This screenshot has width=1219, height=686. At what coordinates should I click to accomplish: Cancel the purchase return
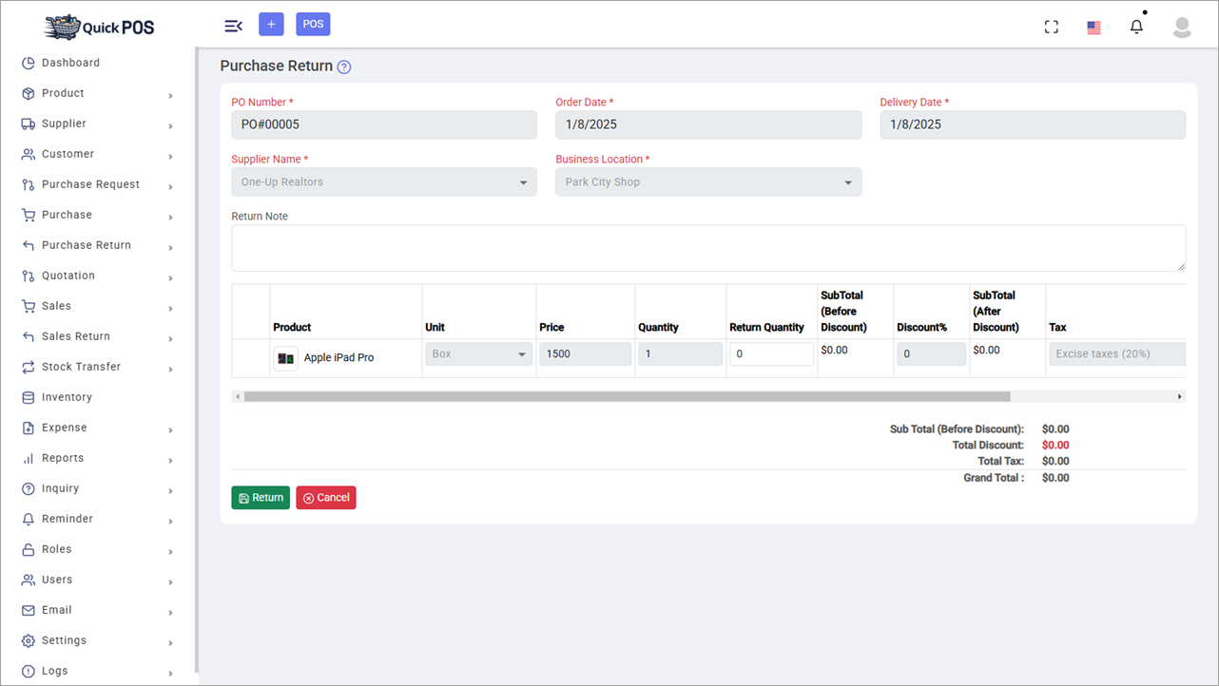(326, 497)
